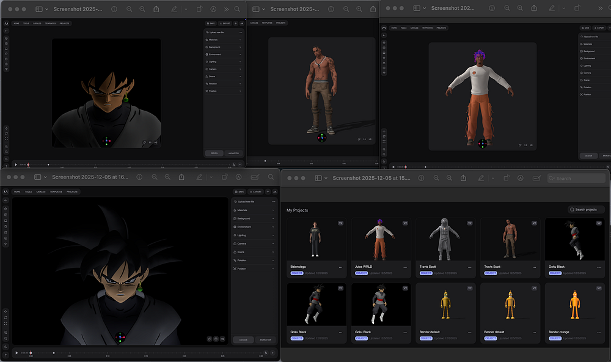Viewport: 611px width, 362px height.
Task: Click the red timeline playhead in the 'at 16' window
Action: click(31, 353)
